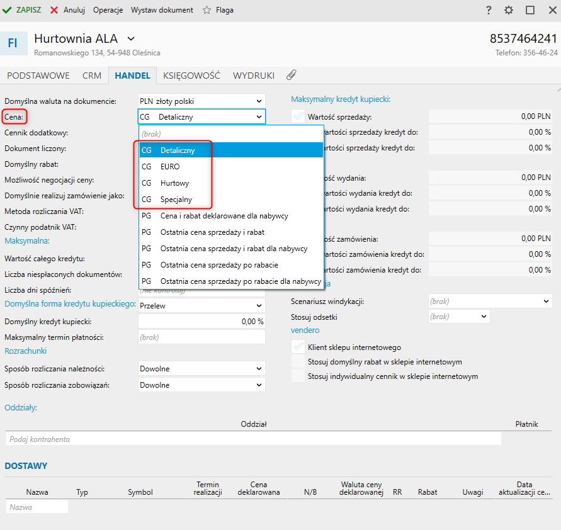561x530 pixels.
Task: Expand the Hurtownia ALA name chevron
Action: coord(131,39)
